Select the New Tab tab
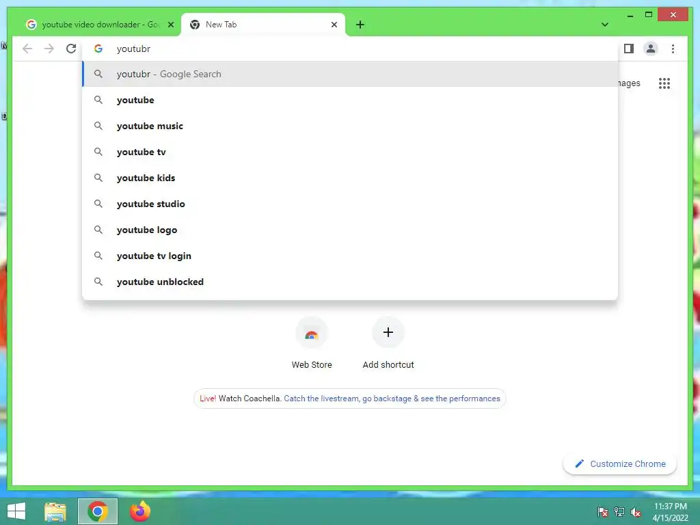This screenshot has height=525, width=700. (x=263, y=25)
